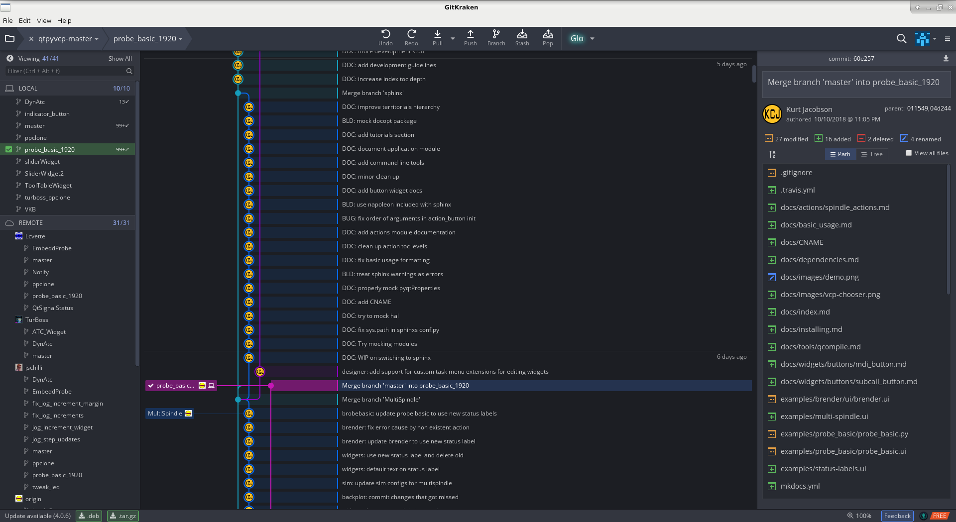The width and height of the screenshot is (956, 522).
Task: Click the Branch toolbar icon
Action: [496, 38]
